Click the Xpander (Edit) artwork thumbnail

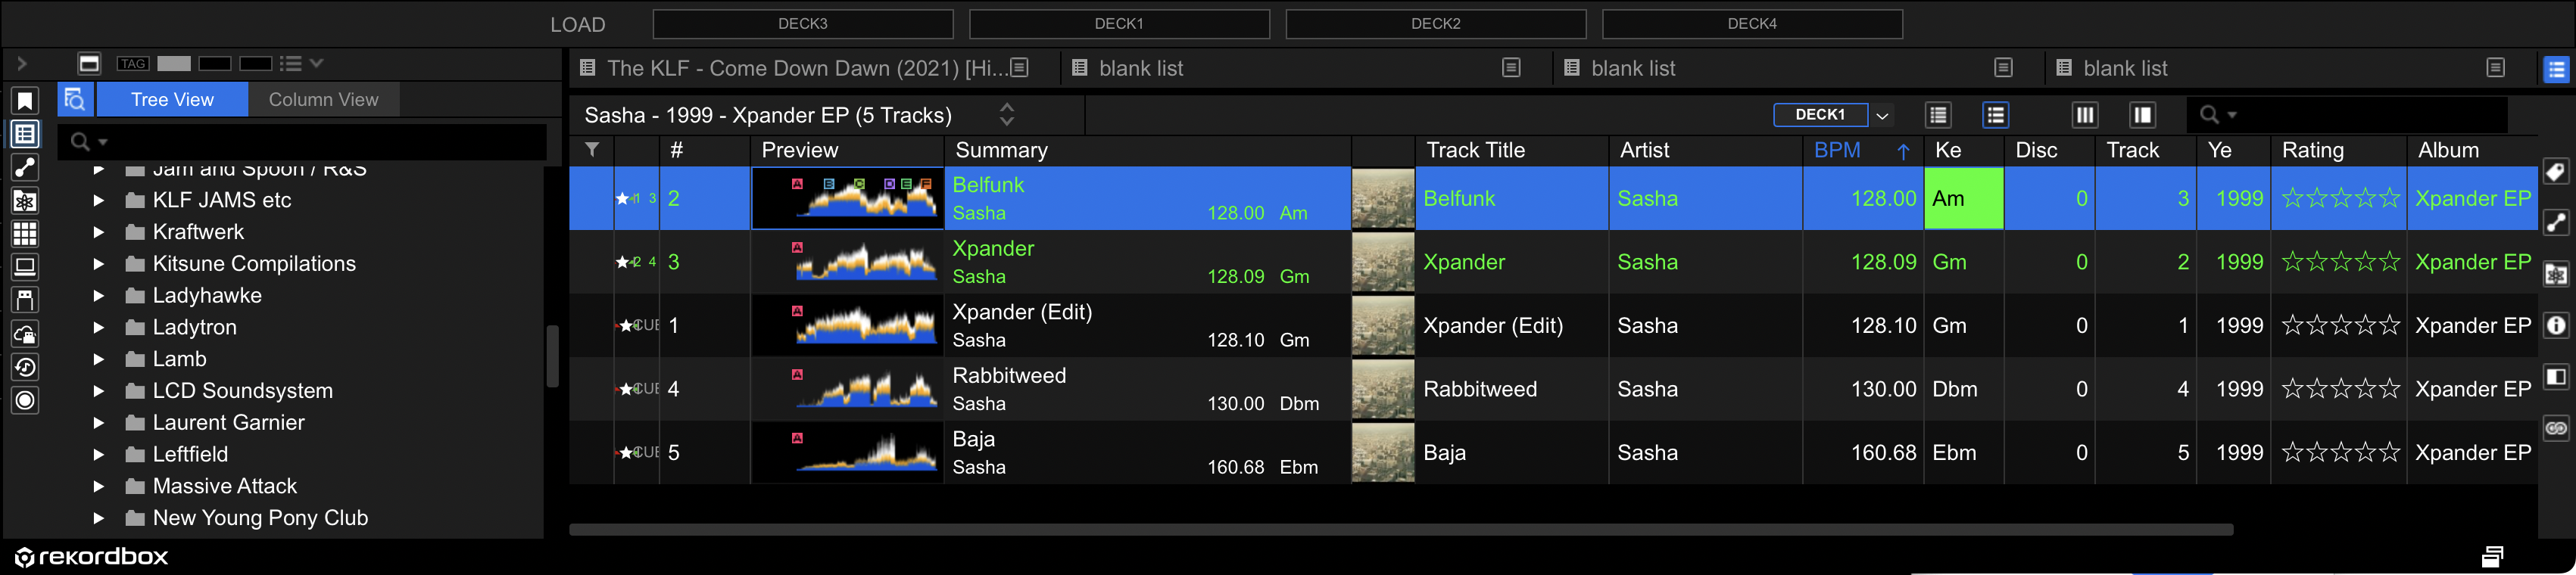1383,325
